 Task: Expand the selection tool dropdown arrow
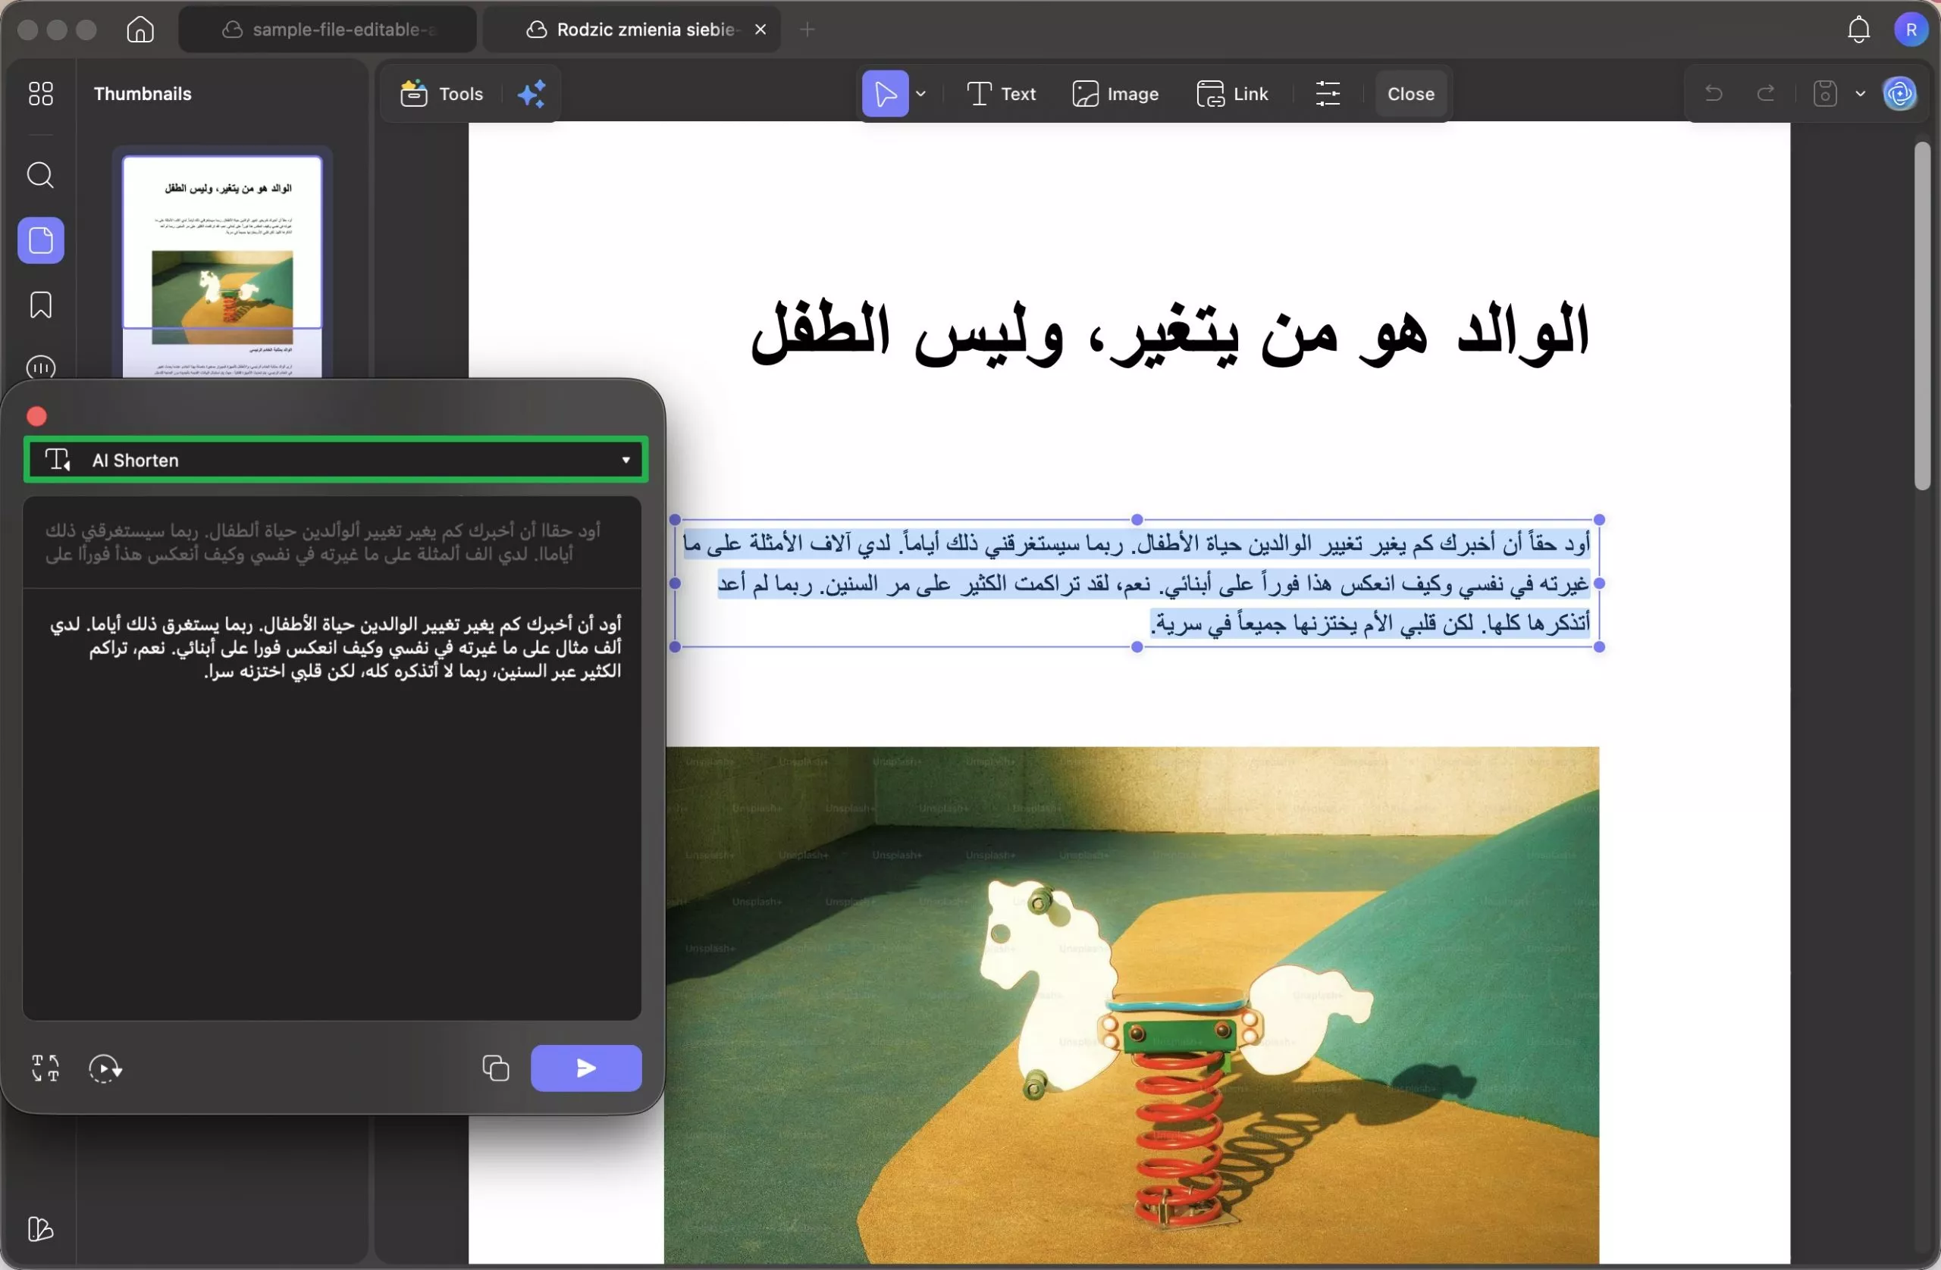coord(921,93)
